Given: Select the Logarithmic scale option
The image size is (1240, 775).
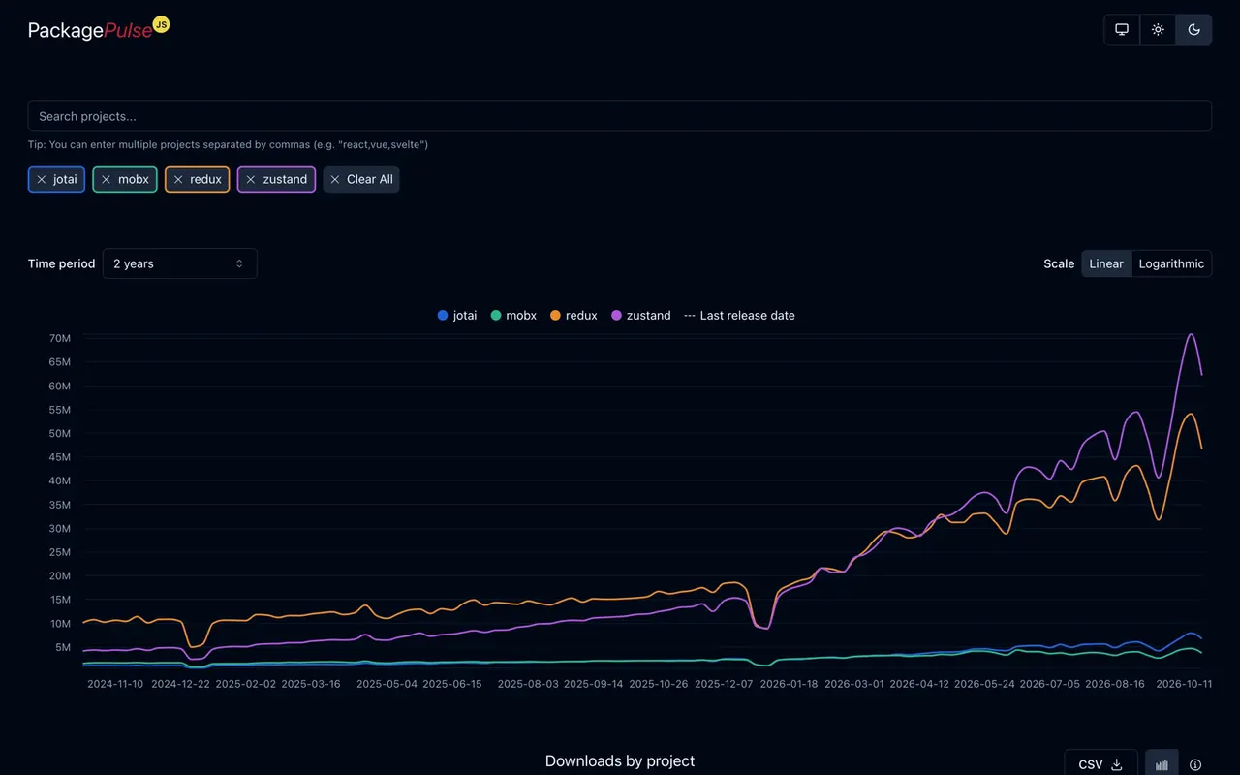Looking at the screenshot, I should (1171, 263).
